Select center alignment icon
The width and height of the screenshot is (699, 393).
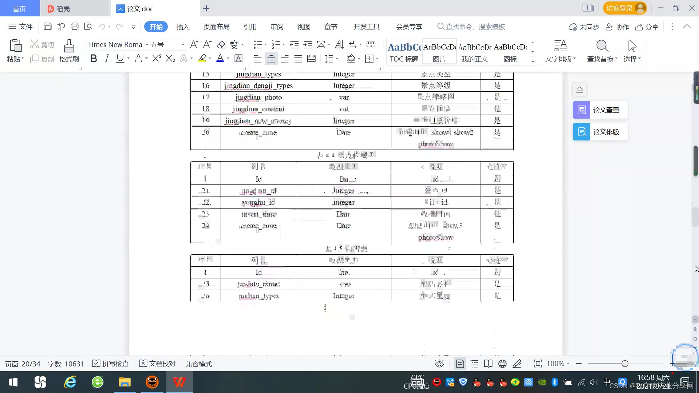[271, 59]
